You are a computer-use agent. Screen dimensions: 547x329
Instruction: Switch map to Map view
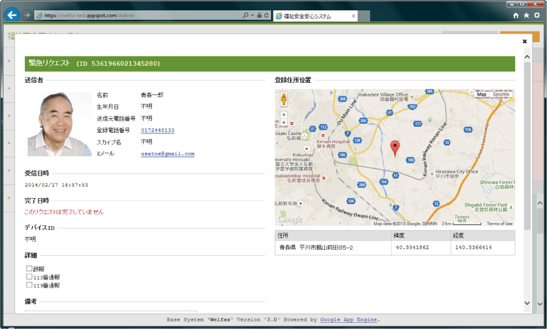tap(482, 94)
